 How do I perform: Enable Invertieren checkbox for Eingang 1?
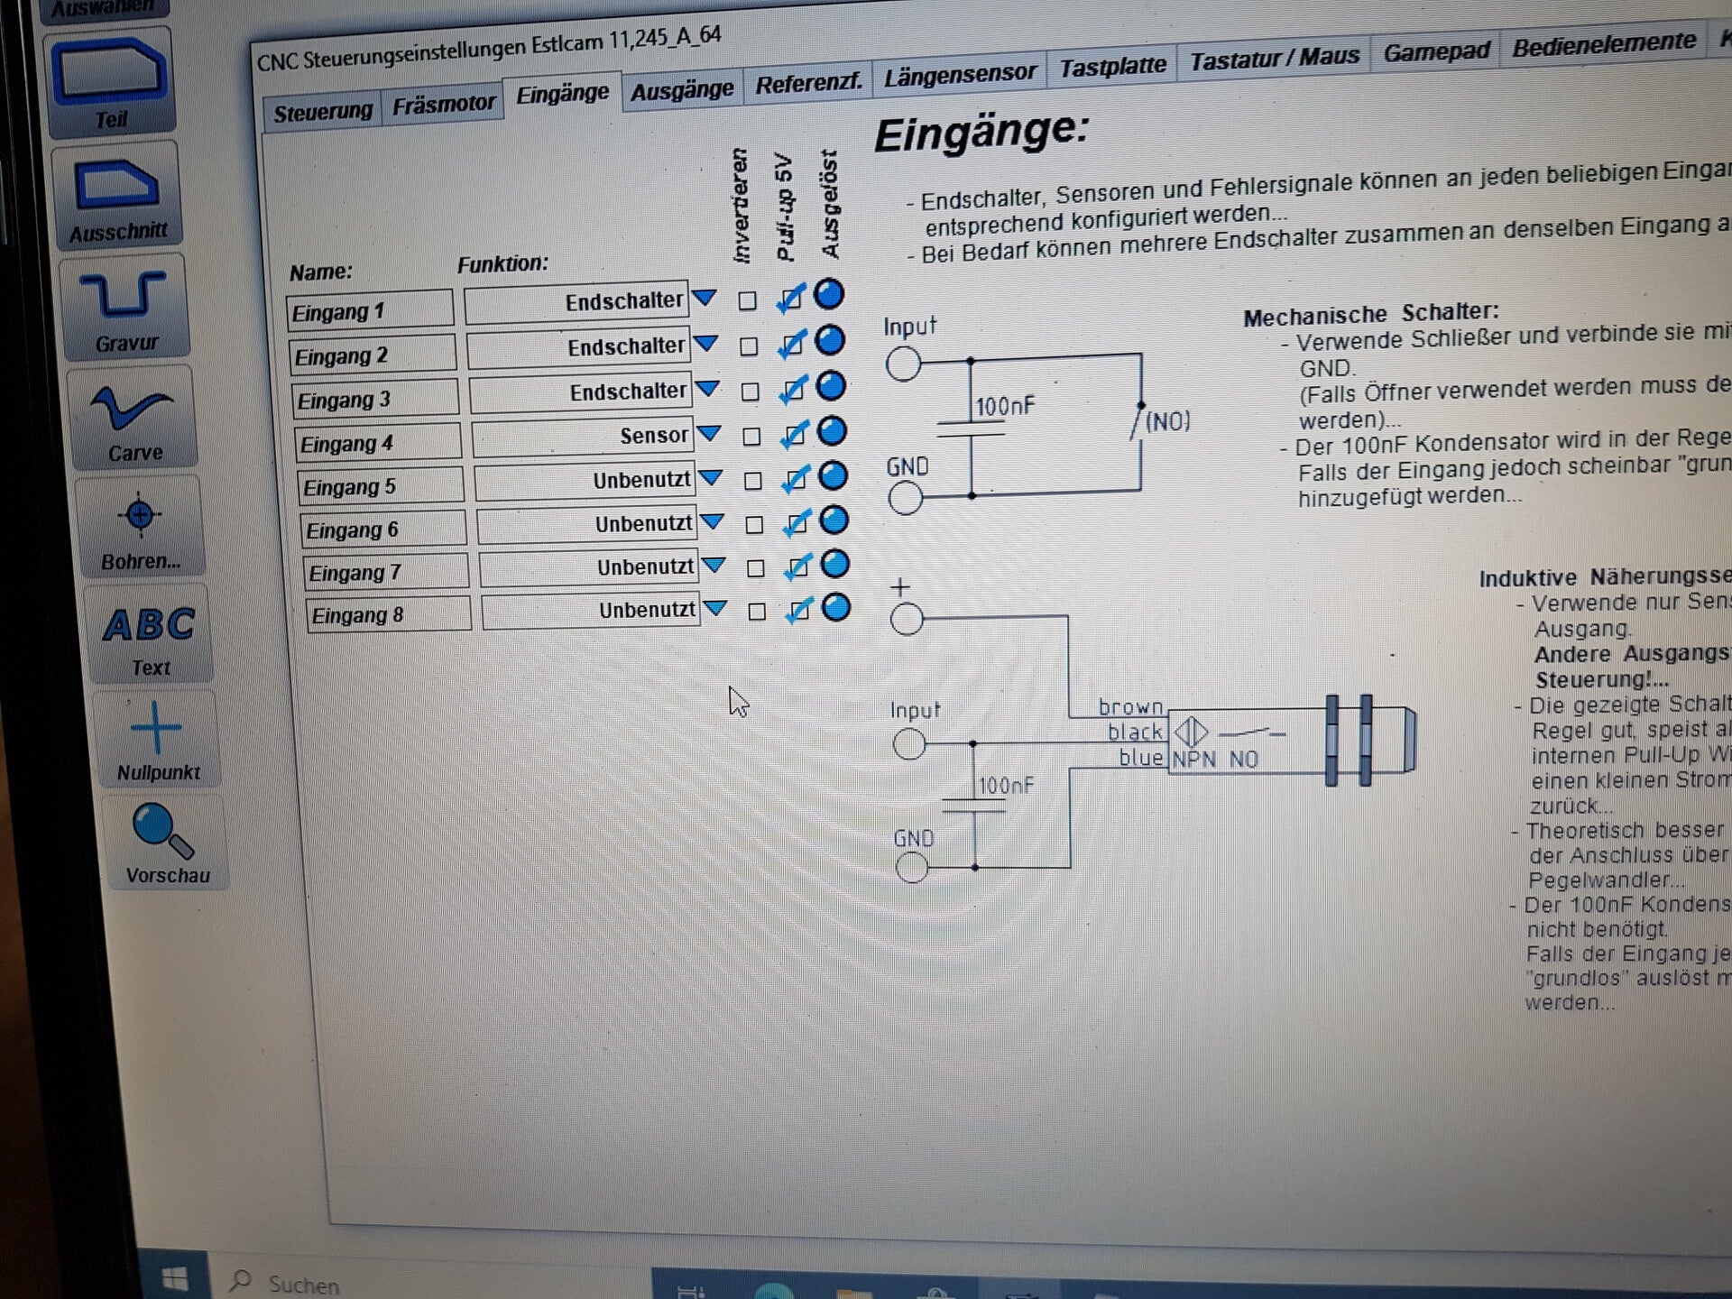coord(747,301)
